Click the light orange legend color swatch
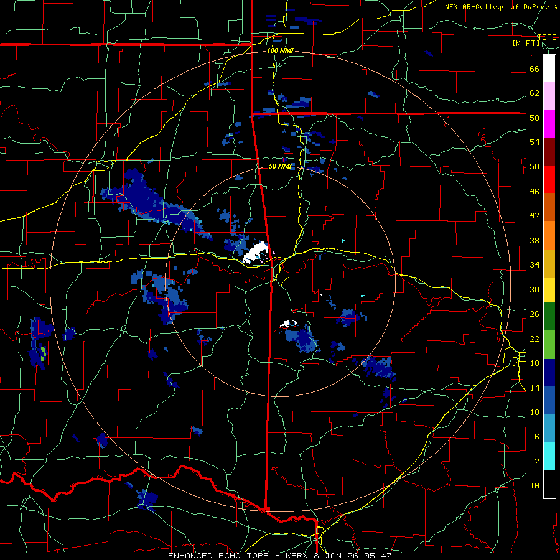 549,235
